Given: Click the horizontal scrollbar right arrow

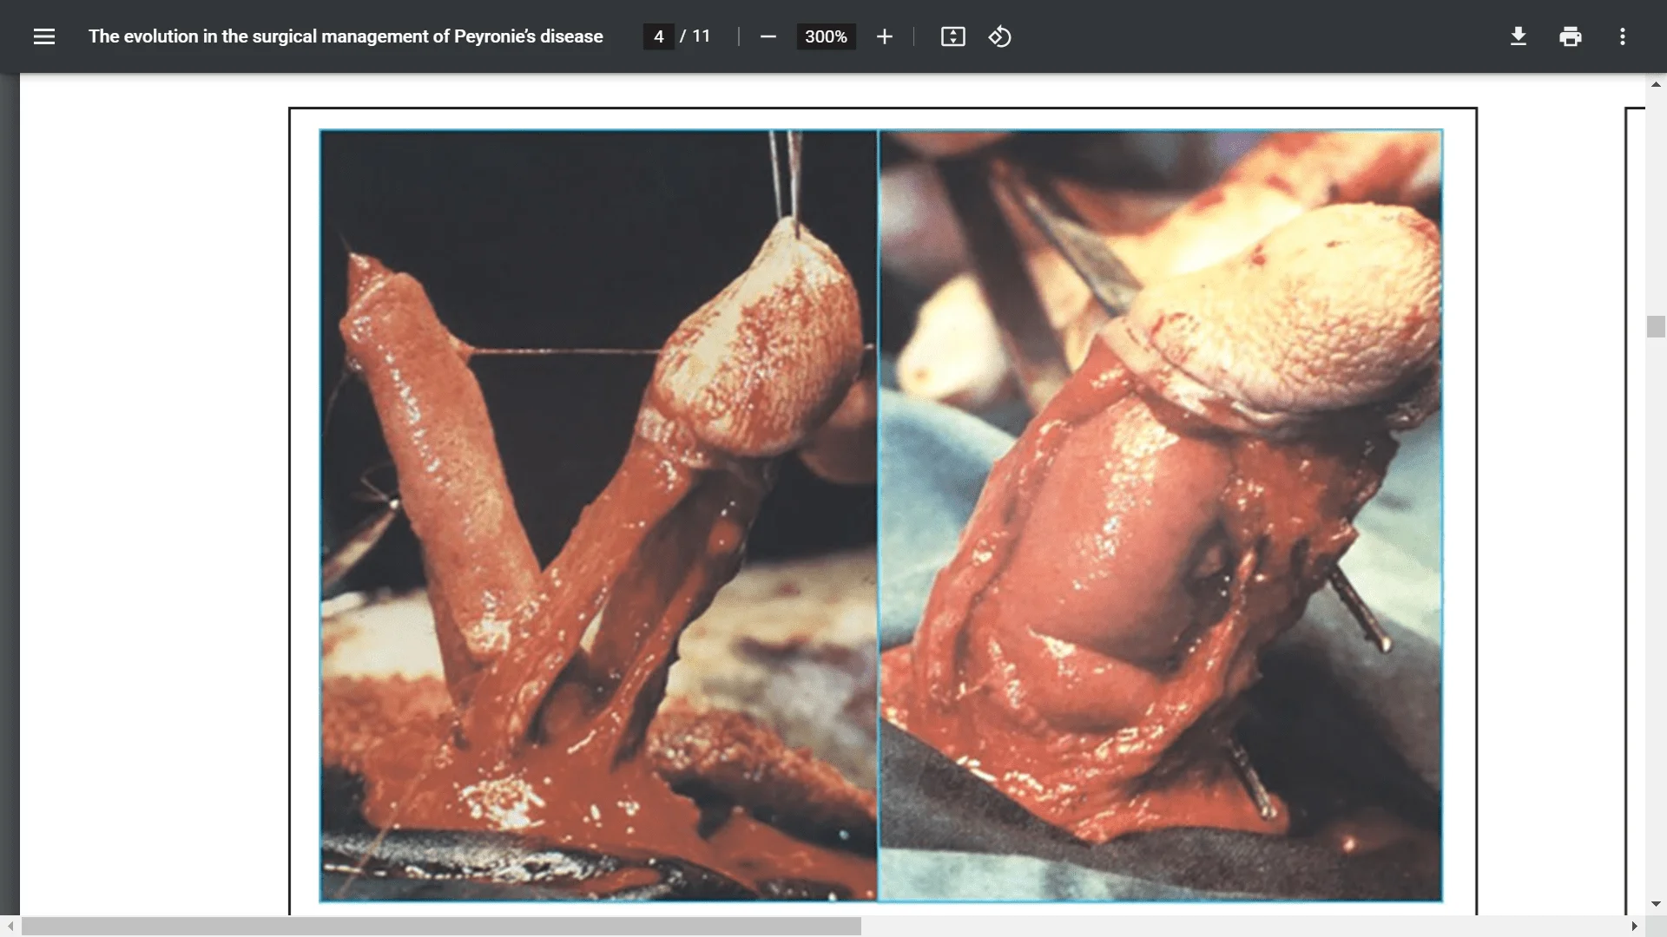Looking at the screenshot, I should pyautogui.click(x=1635, y=926).
